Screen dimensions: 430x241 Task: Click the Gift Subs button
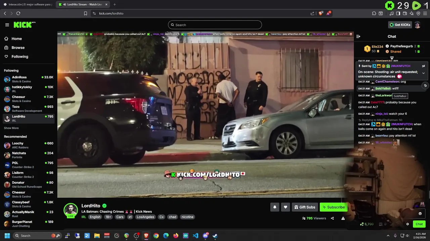click(305, 207)
